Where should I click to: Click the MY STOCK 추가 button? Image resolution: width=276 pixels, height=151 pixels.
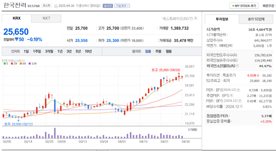(x=244, y=6)
